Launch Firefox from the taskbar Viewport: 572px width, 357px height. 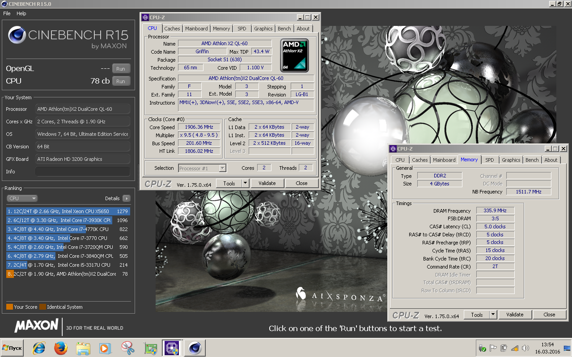tap(61, 348)
